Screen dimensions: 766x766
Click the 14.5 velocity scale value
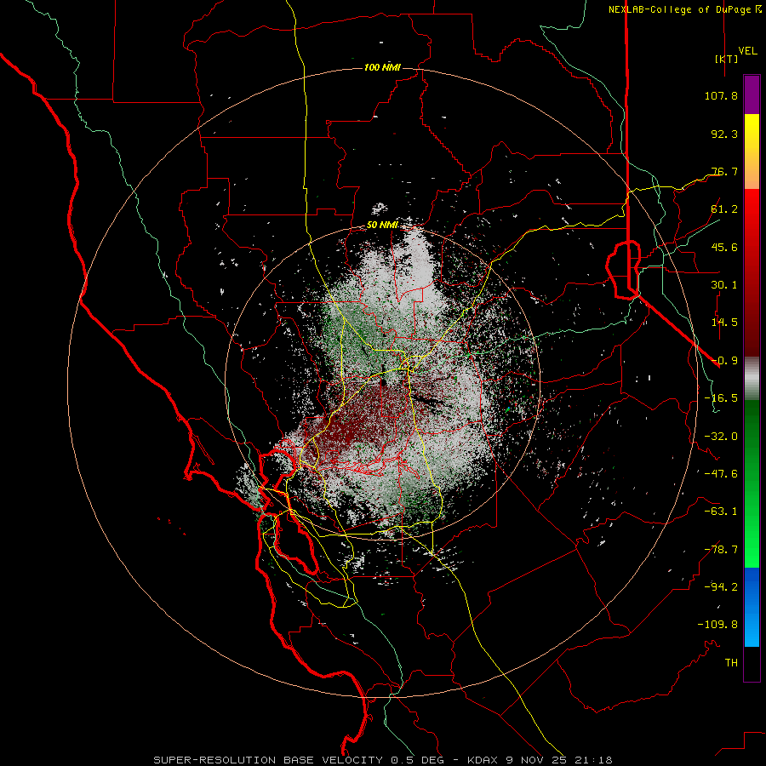[x=724, y=323]
